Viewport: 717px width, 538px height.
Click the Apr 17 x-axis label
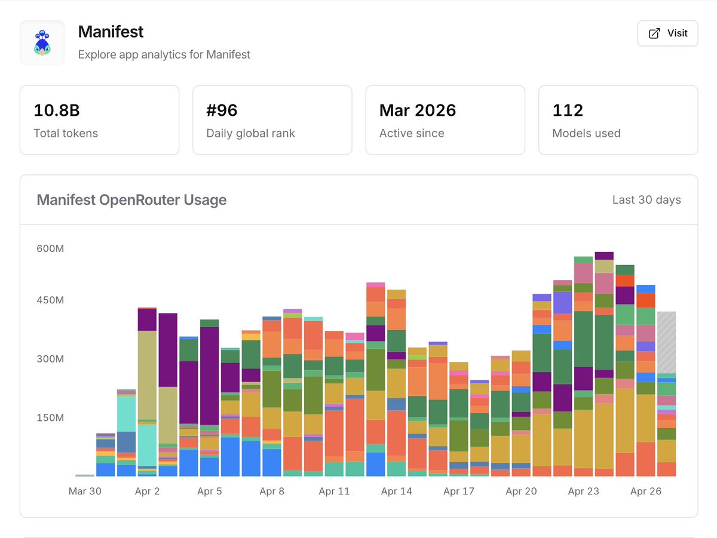(459, 491)
